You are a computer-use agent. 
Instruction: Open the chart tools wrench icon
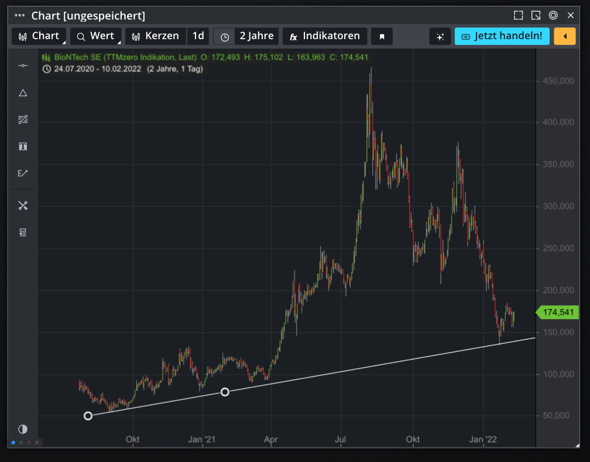(23, 206)
